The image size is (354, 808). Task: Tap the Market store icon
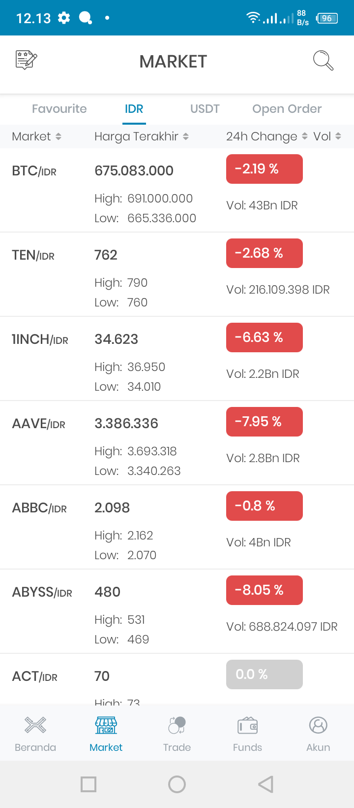pos(106,725)
